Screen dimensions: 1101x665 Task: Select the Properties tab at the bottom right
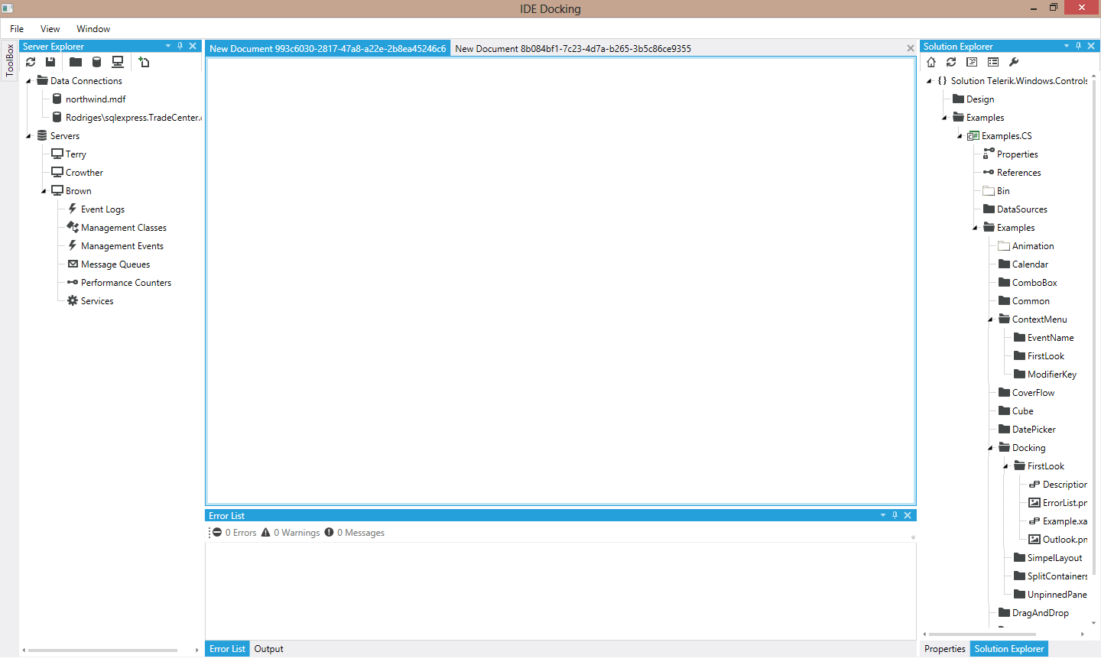944,648
